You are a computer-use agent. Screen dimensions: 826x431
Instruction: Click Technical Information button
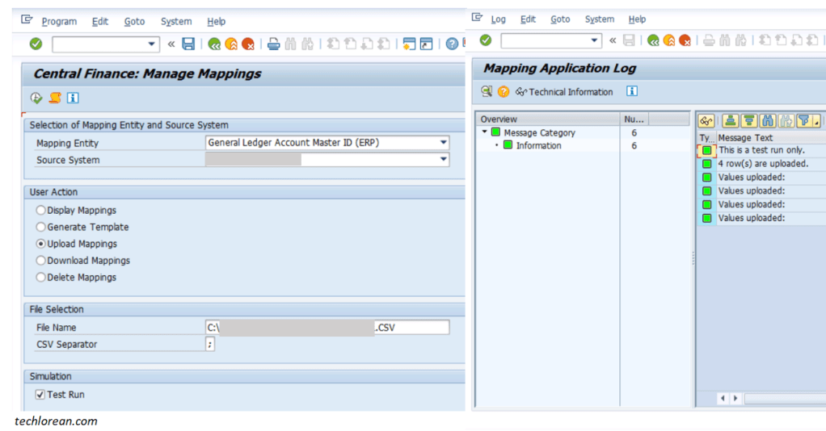point(564,91)
